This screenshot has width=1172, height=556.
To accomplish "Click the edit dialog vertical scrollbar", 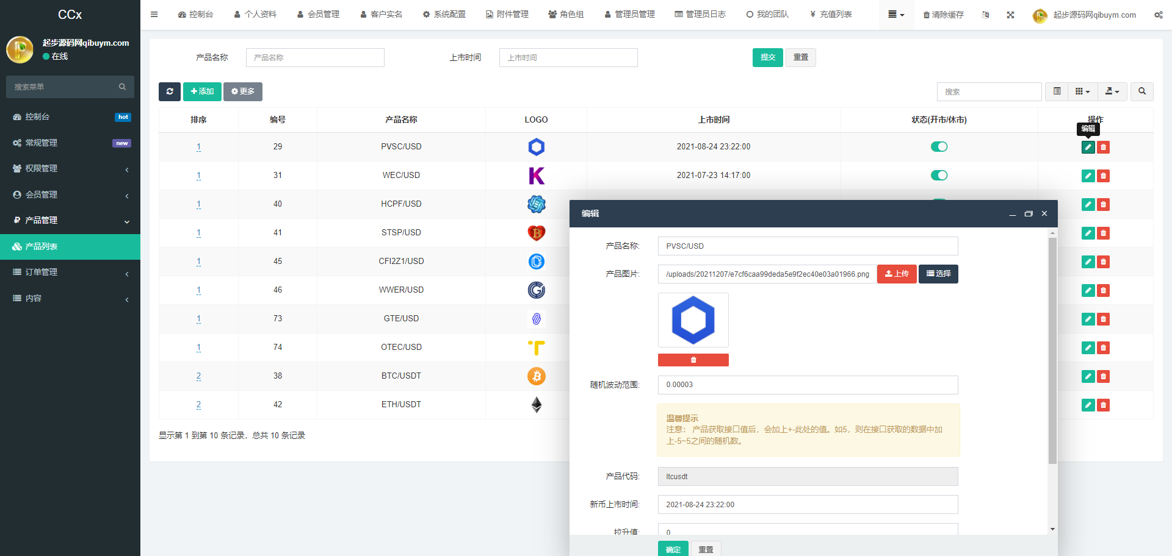I will click(x=1052, y=351).
